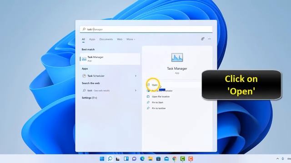291x163 pixels.
Task: Open the Settings (7+) results group
Action: 89,98
